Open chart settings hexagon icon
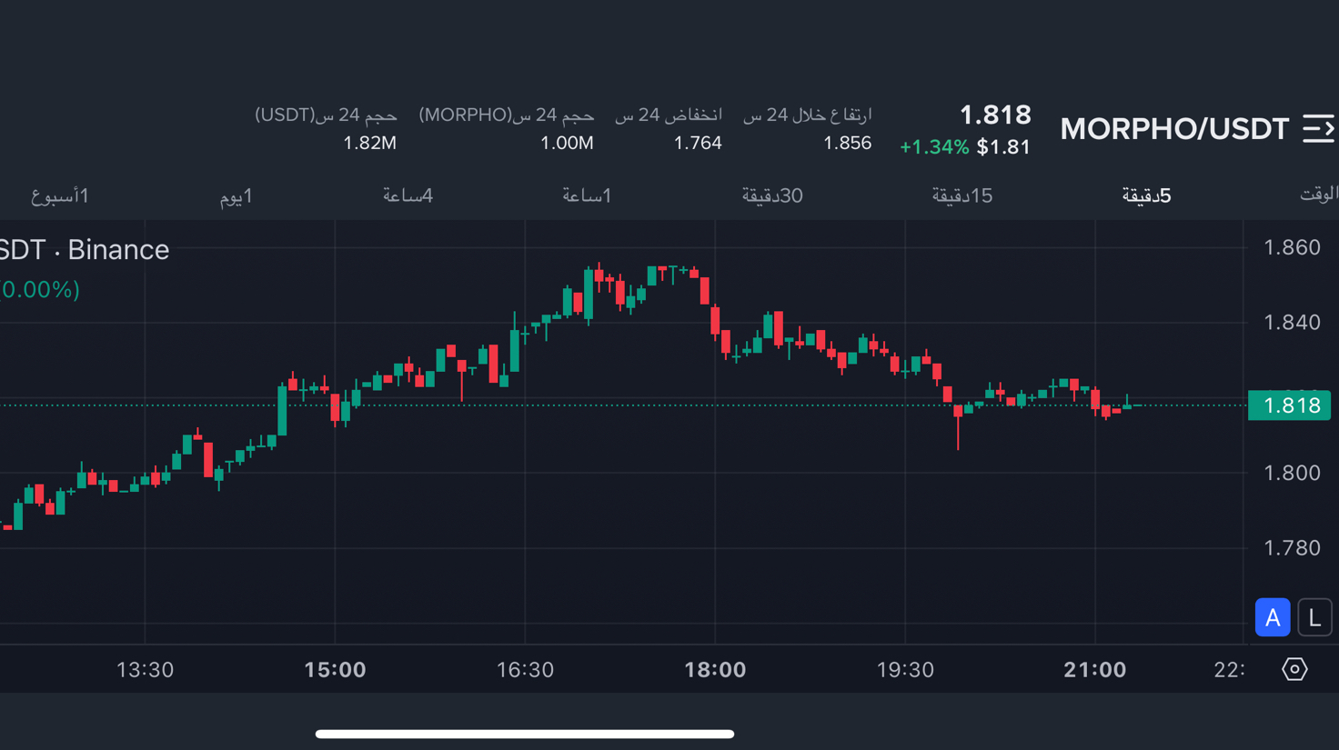This screenshot has width=1339, height=750. click(1294, 670)
